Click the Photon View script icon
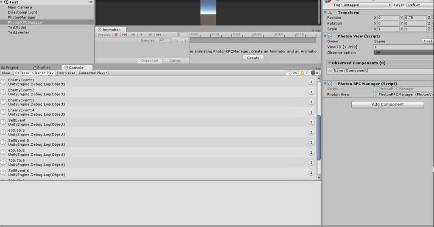The image size is (434, 227). pyautogui.click(x=330, y=36)
